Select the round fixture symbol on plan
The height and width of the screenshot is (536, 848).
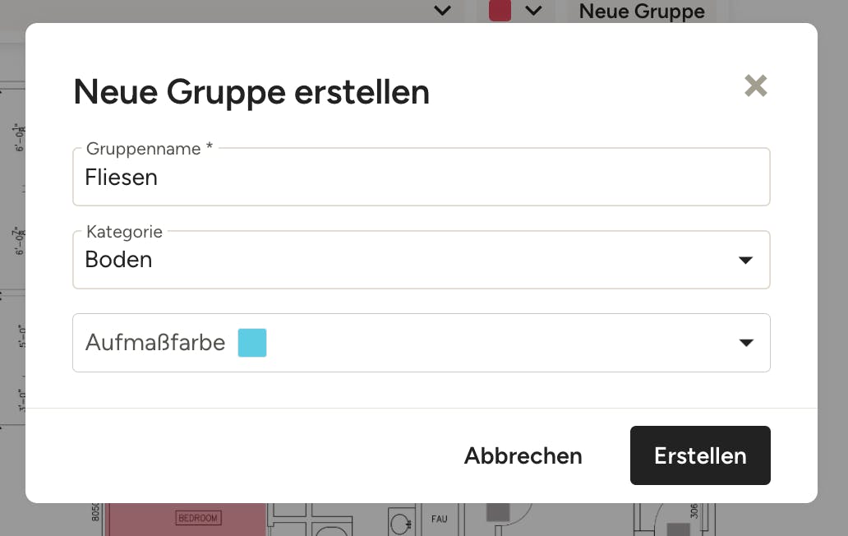pyautogui.click(x=399, y=524)
